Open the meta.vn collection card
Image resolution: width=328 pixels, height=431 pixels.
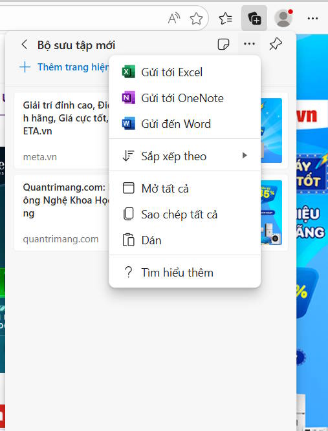click(151, 131)
